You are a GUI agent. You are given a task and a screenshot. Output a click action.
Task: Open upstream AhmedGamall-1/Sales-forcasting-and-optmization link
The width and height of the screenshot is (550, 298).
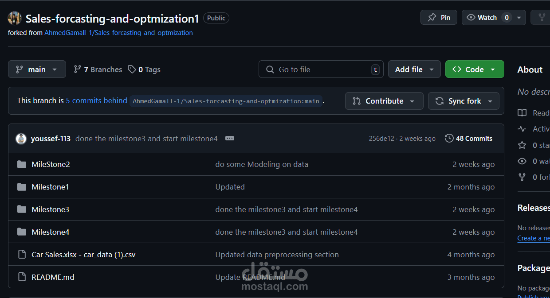pyautogui.click(x=118, y=33)
